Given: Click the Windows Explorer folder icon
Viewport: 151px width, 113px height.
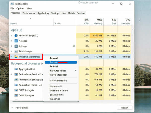Looking at the screenshot, I should pos(16,57).
